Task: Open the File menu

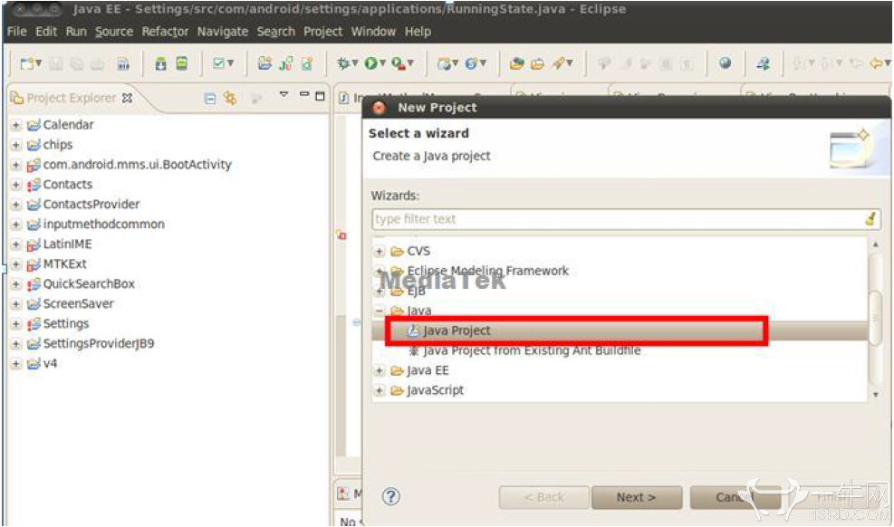Action: (x=16, y=32)
